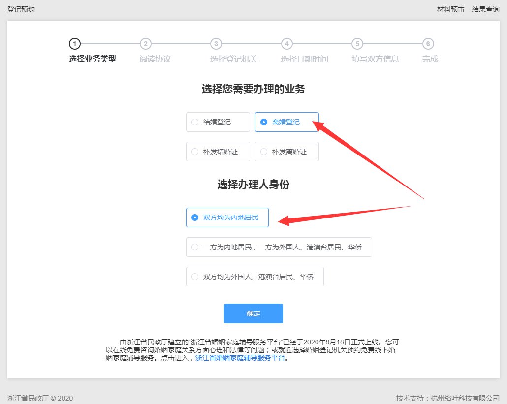This screenshot has width=507, height=404.
Task: Click step 5 circle icon
Action: (357, 44)
